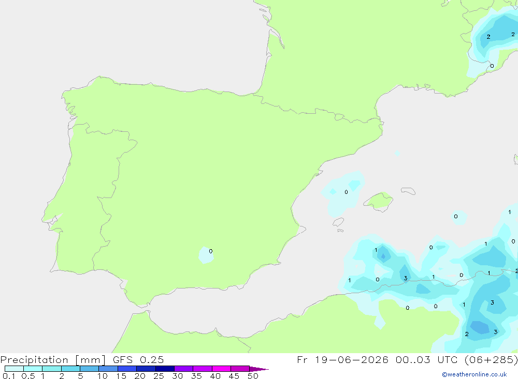518x379 pixels.
Task: Select the 2–5 mm legend color swatch
Action: (x=70, y=369)
